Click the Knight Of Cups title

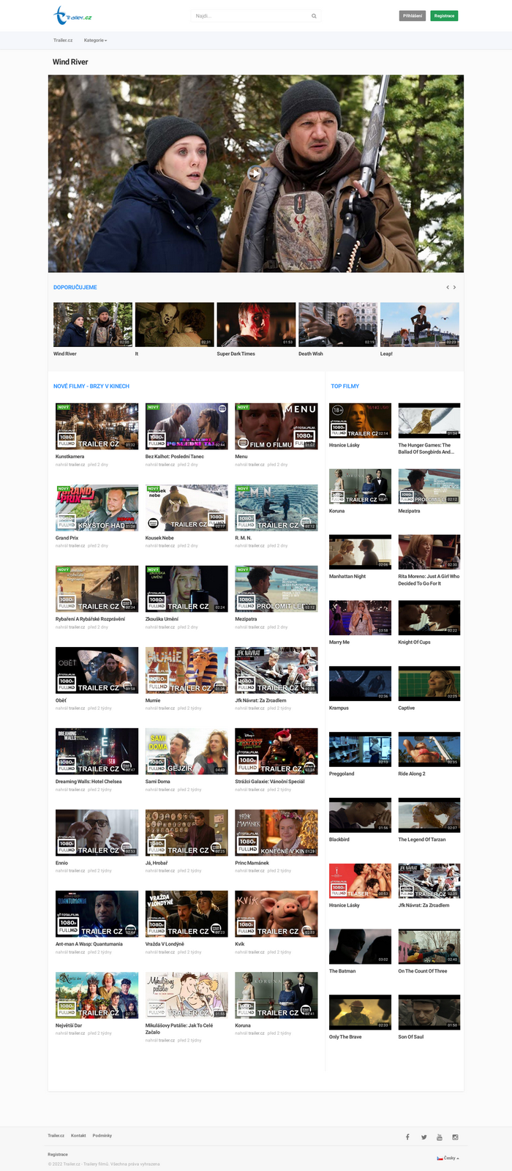[414, 642]
